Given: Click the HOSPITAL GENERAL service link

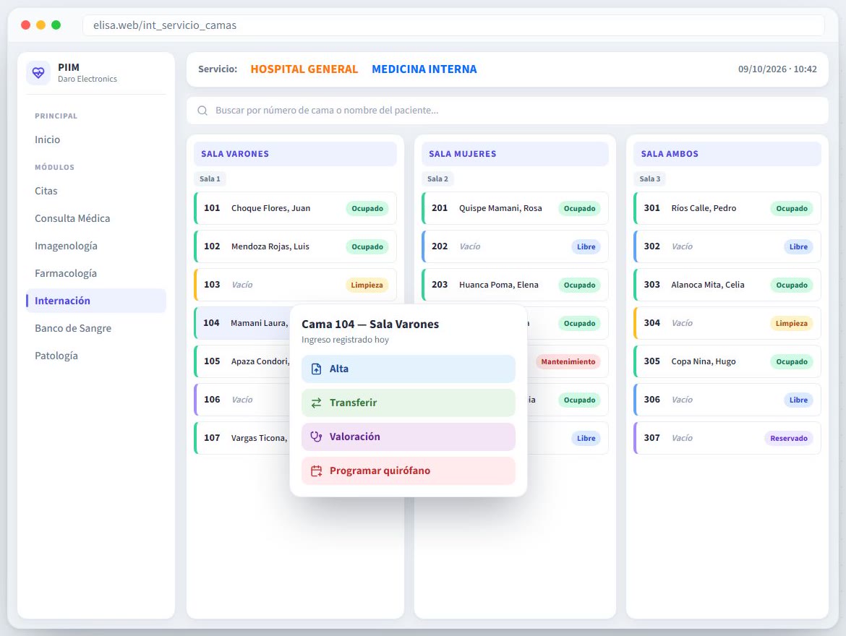Looking at the screenshot, I should [304, 69].
